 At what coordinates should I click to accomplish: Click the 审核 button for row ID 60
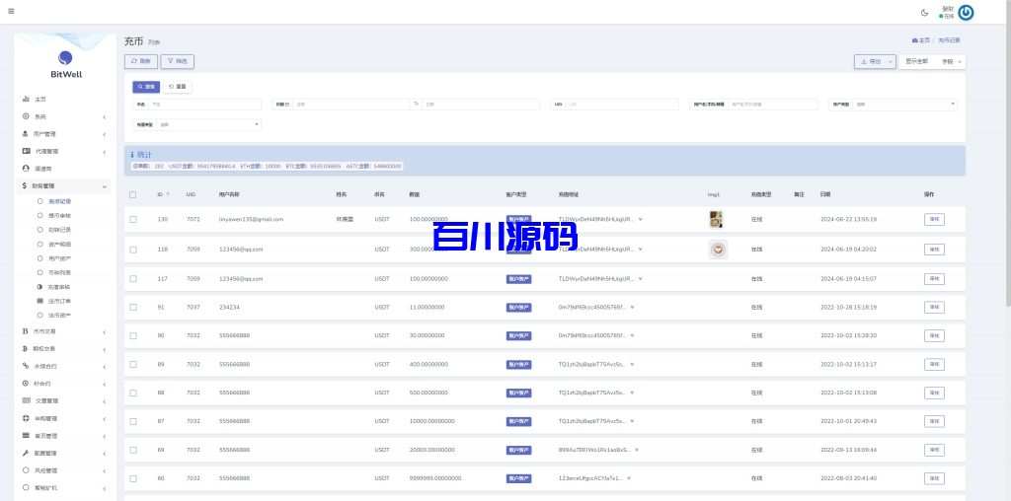[x=934, y=478]
